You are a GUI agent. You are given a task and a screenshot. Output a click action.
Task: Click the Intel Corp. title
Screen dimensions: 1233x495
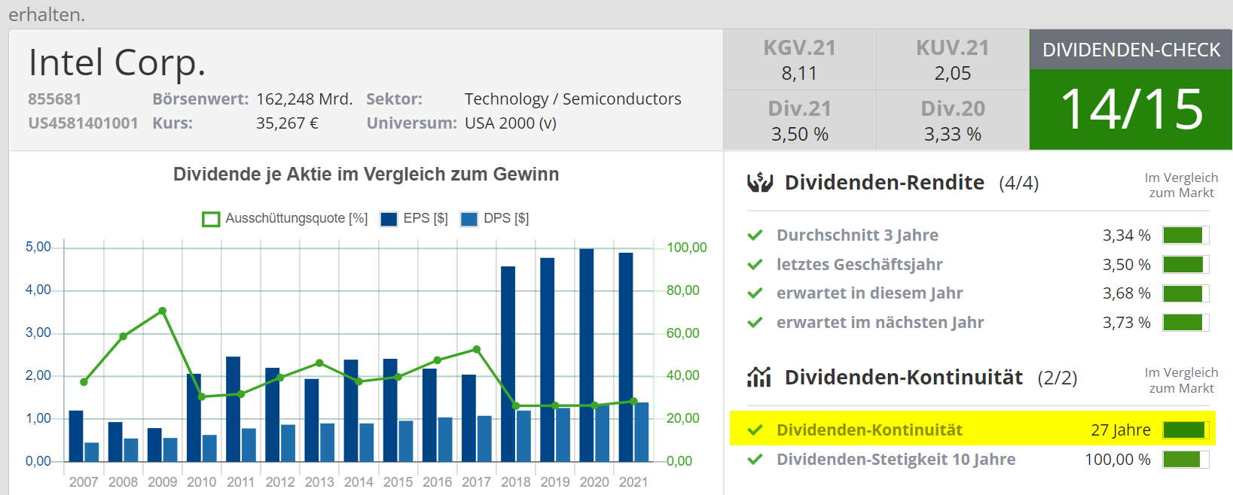[117, 62]
